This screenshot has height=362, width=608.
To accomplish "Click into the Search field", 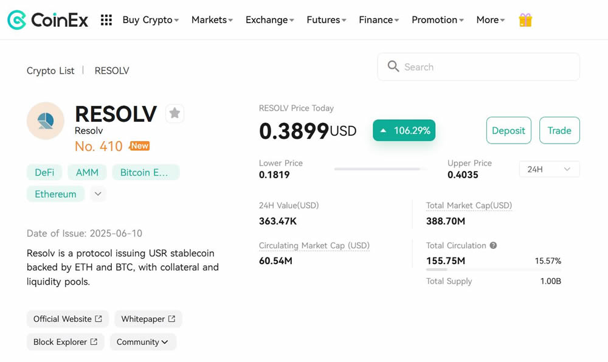I will 486,67.
